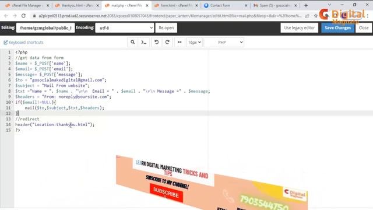Click Use legacy editor button
This screenshot has width=373, height=210.
point(299,28)
